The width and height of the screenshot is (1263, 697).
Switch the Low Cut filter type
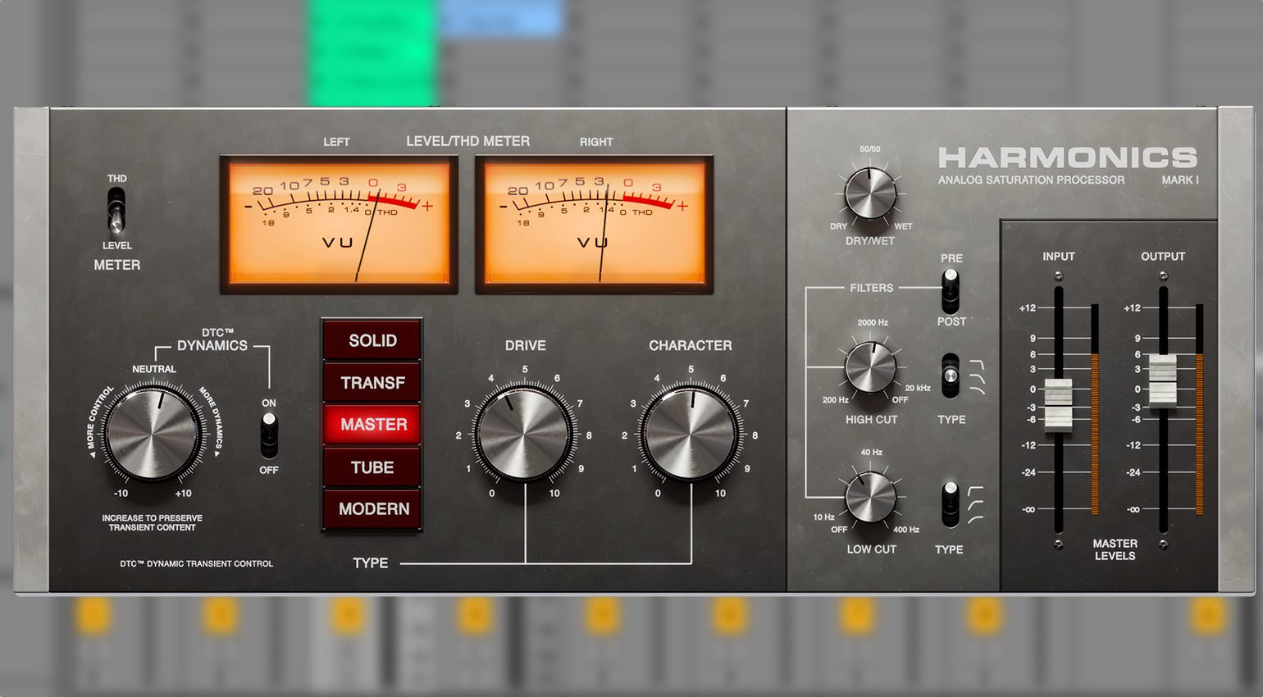pyautogui.click(x=950, y=503)
